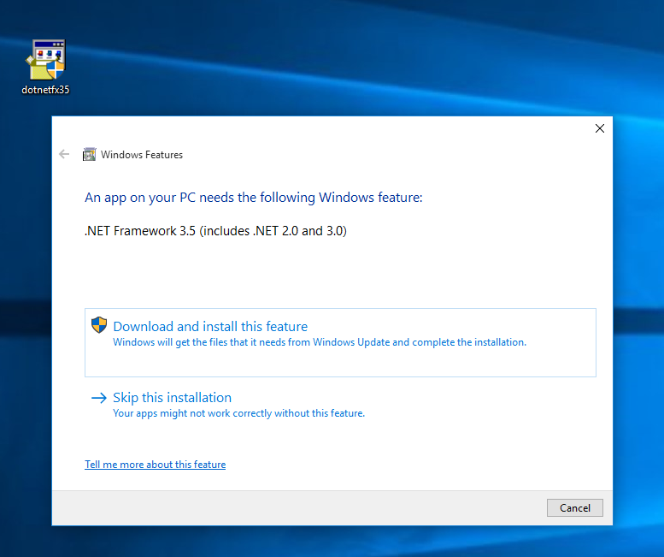Close the Windows Features dialog
This screenshot has height=557, width=664.
click(x=600, y=128)
